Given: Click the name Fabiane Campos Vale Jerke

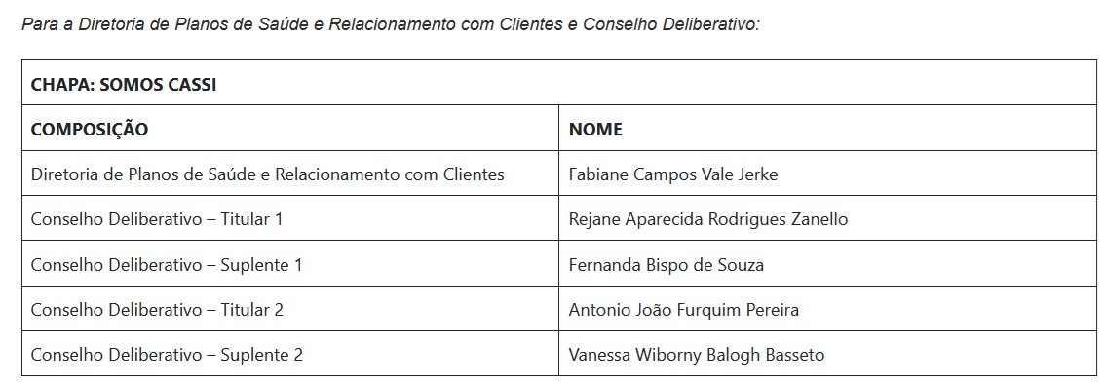Looking at the screenshot, I should (x=673, y=174).
